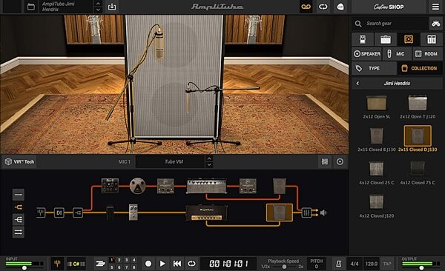Toggle track 1 in recorder grid
Viewport: 445px width, 271px height.
(x=112, y=260)
